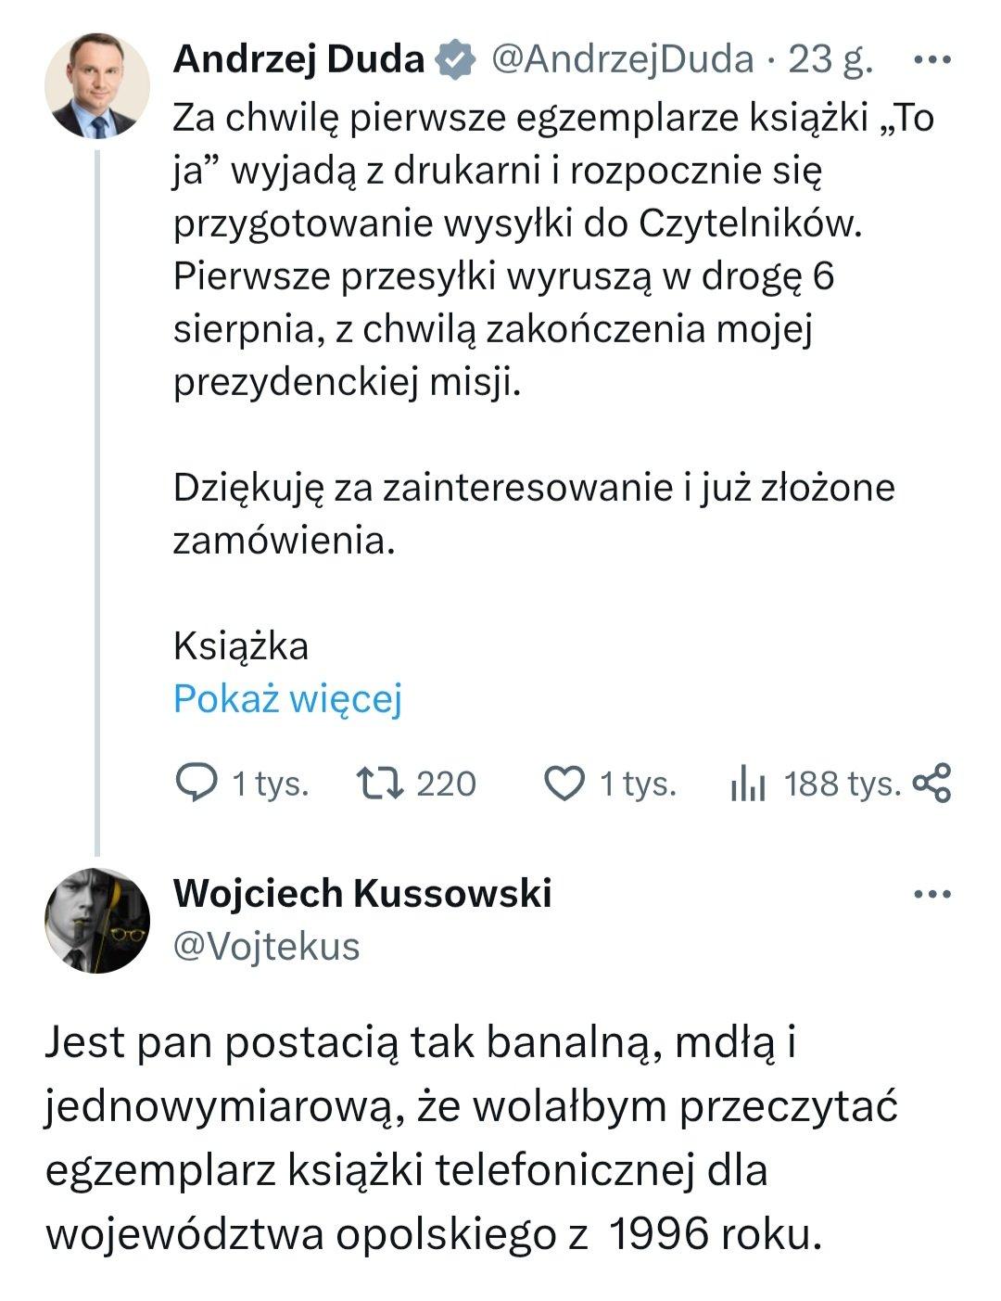1001x1301 pixels.
Task: Open Andrzej Duda's profile picture
Action: [97, 85]
